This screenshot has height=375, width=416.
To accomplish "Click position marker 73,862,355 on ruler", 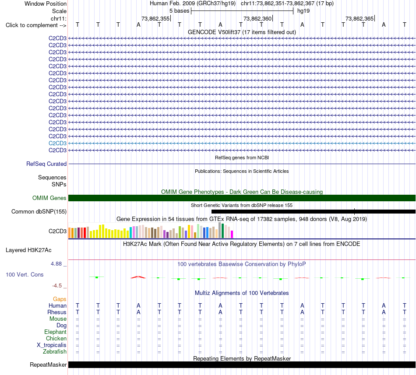I will point(155,18).
